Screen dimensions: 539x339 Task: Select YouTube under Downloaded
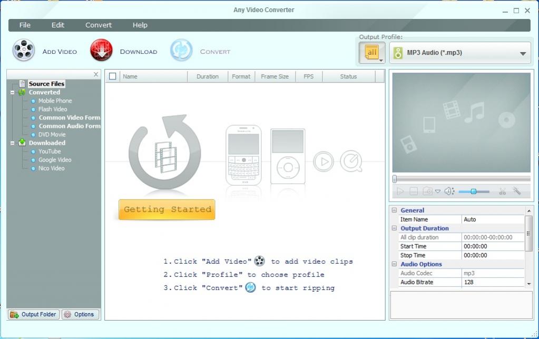pyautogui.click(x=50, y=152)
